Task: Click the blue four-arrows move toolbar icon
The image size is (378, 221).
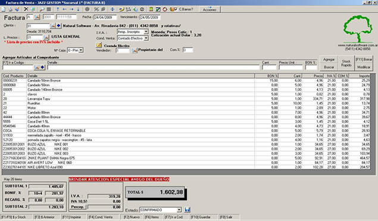Action: pos(113,9)
